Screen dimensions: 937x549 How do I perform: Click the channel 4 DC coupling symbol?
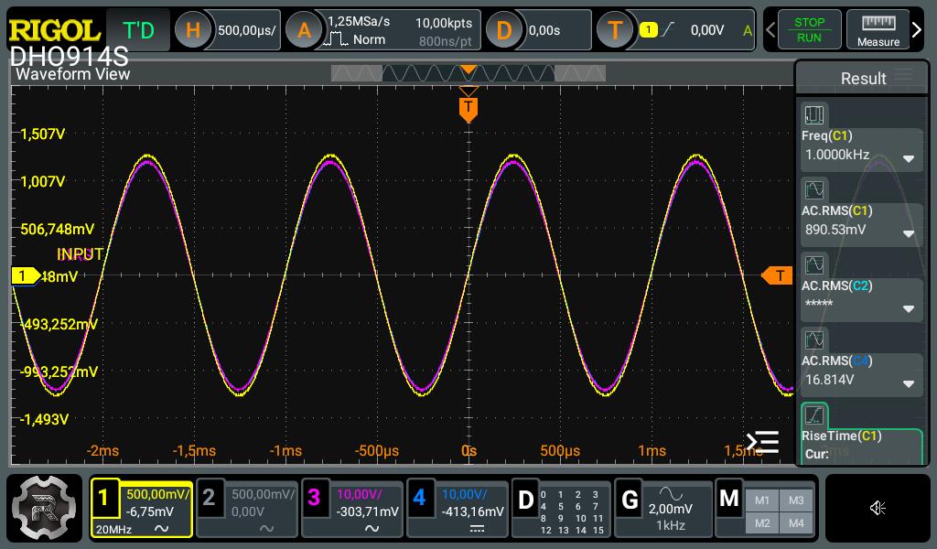[476, 529]
